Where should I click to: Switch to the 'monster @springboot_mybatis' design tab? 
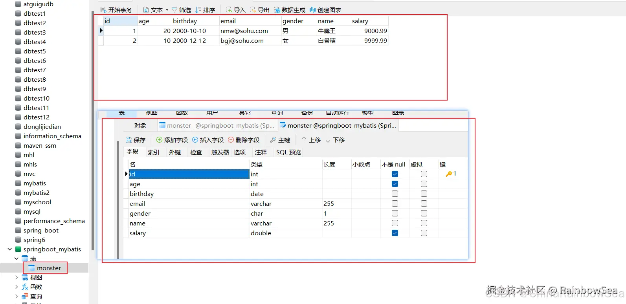pos(338,125)
